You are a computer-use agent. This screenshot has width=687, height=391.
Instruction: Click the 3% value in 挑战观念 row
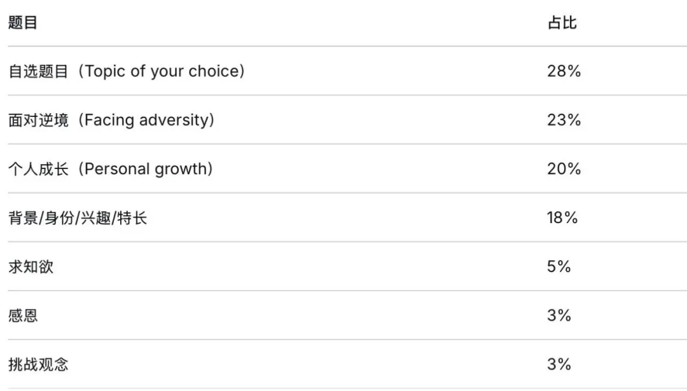point(559,364)
